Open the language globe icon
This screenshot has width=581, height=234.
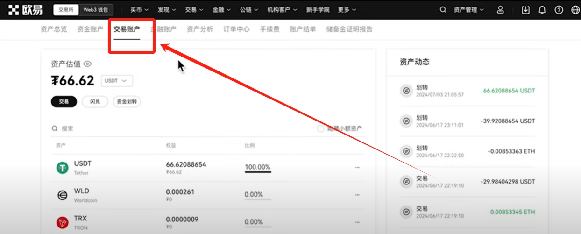point(575,10)
